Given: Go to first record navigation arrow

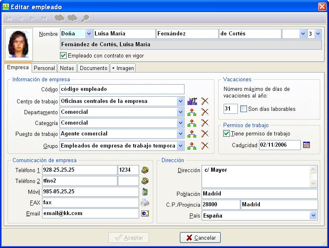Looking at the screenshot, I should [x=9, y=18].
